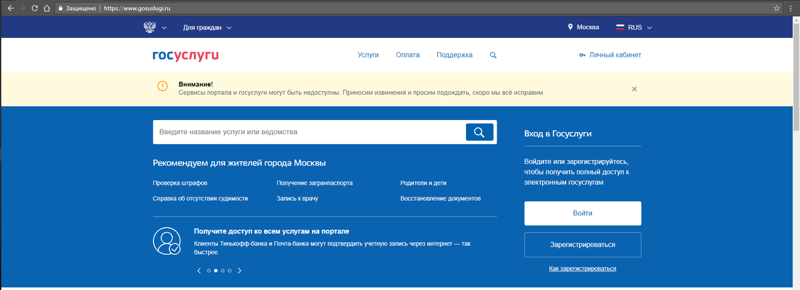Select the fourth carousel dot

click(230, 271)
